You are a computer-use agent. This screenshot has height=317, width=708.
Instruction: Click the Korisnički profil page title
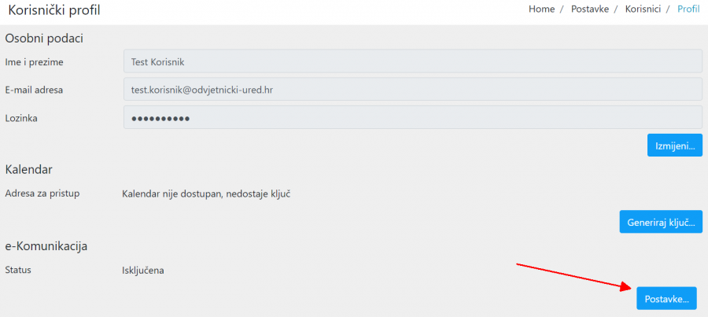point(54,11)
